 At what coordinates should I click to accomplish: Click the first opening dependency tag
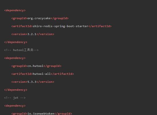(15, 10)
